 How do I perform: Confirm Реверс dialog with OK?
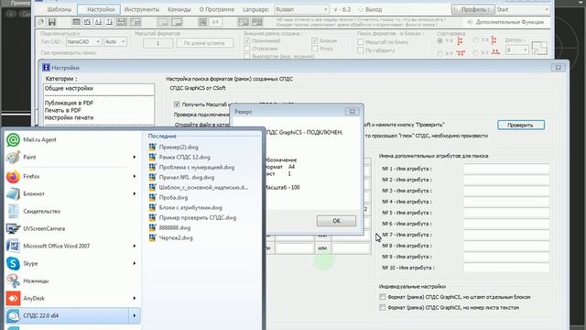pos(336,221)
